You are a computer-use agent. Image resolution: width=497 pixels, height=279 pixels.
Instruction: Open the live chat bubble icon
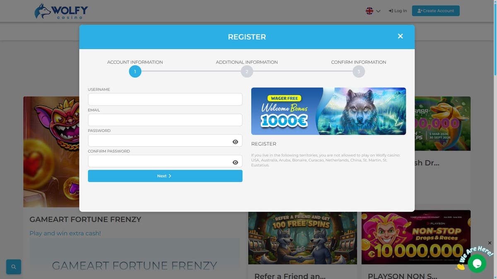click(x=477, y=263)
